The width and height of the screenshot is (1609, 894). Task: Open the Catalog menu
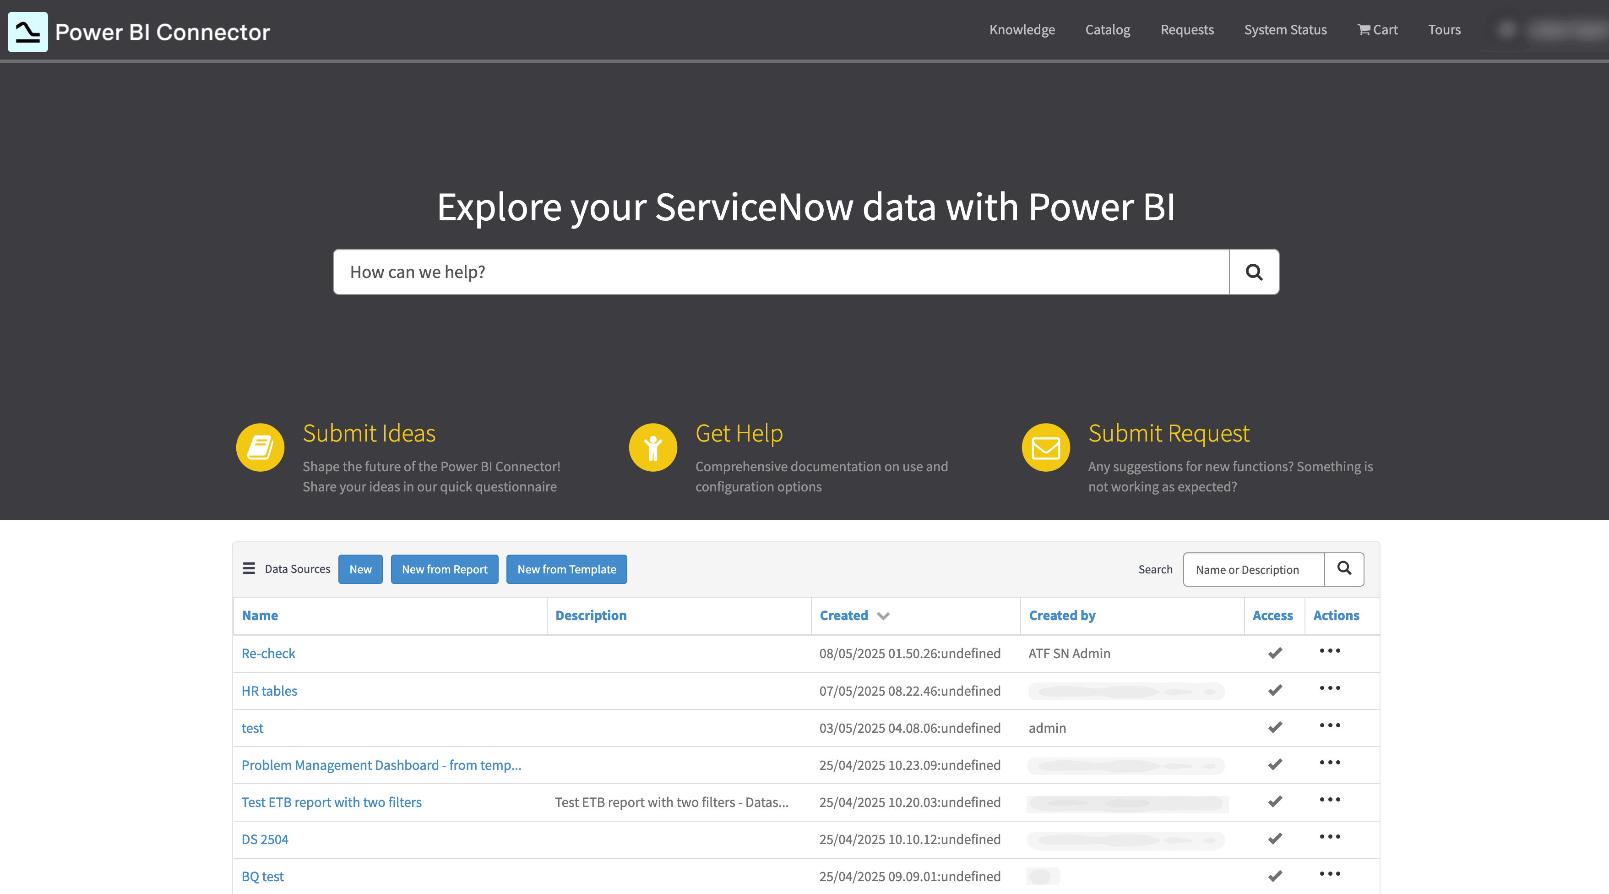click(1108, 29)
